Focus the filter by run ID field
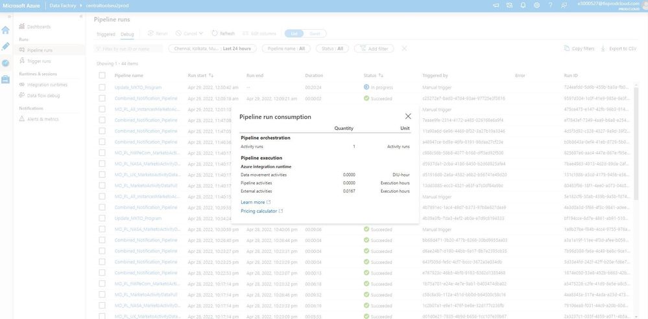Image resolution: width=648 pixels, height=319 pixels. 128,49
